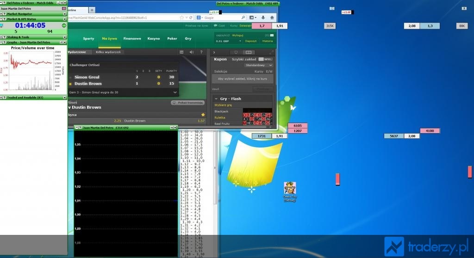Open the question mark help icon above the scoreboard

tap(201, 52)
